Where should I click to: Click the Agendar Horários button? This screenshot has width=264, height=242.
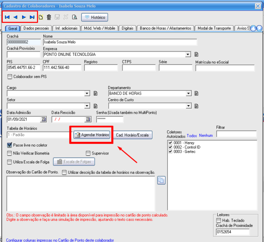[92, 135]
